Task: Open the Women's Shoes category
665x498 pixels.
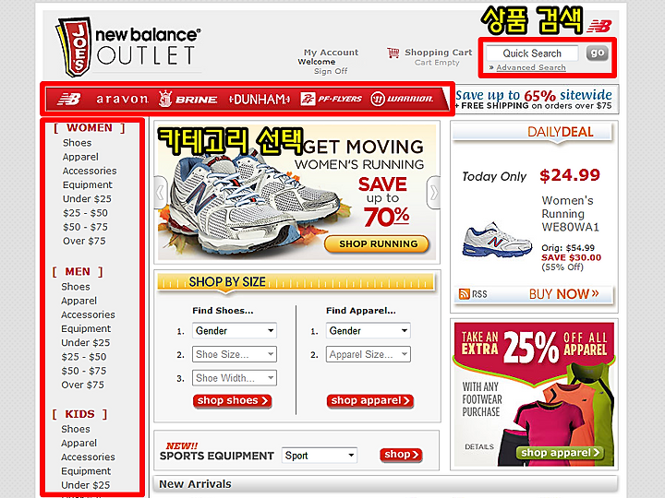Action: point(78,143)
